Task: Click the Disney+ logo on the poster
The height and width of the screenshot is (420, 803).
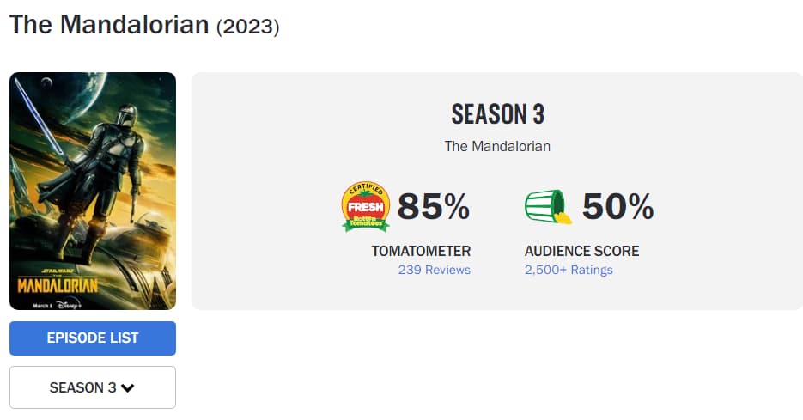Action: [70, 305]
